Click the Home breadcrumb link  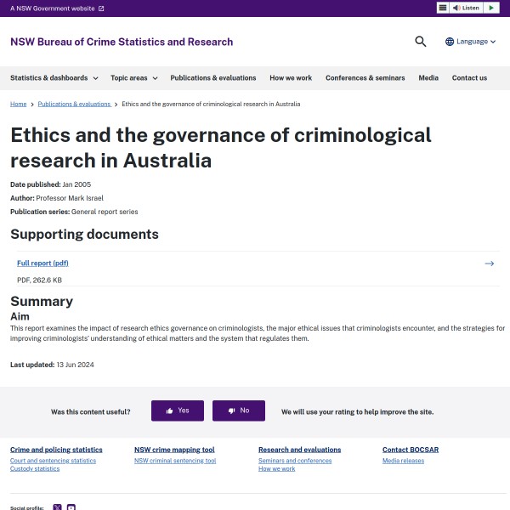(x=18, y=104)
